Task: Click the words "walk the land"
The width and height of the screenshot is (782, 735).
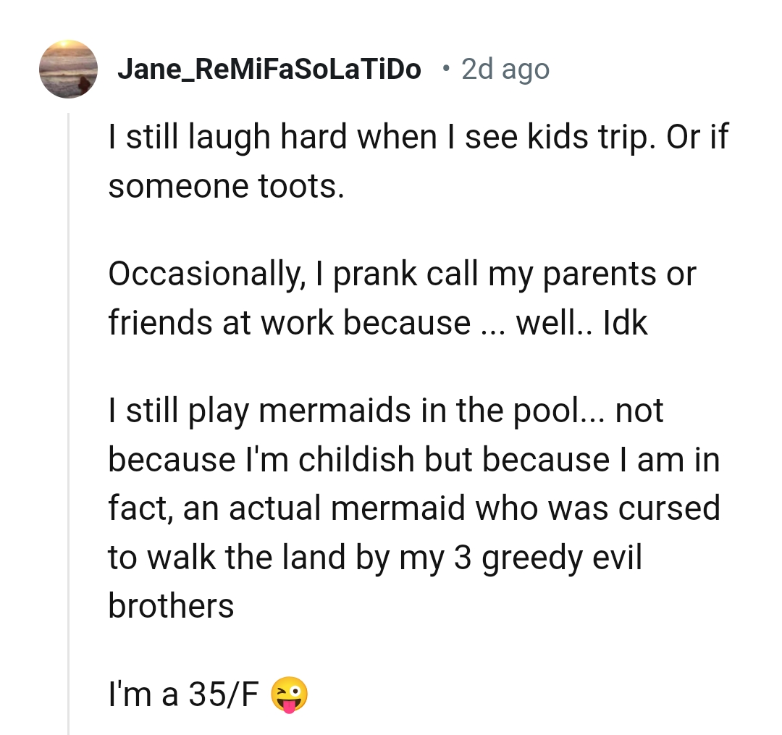Action: 254,558
